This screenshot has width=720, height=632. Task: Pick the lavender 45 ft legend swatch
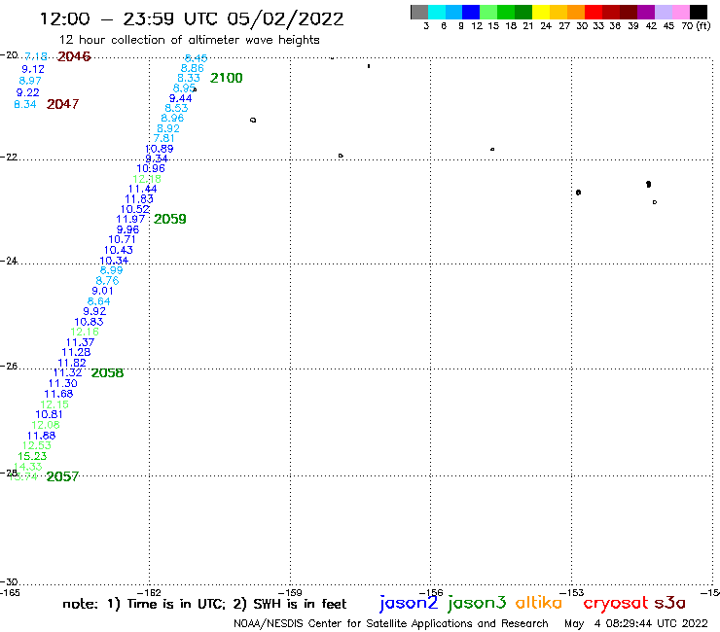663,12
